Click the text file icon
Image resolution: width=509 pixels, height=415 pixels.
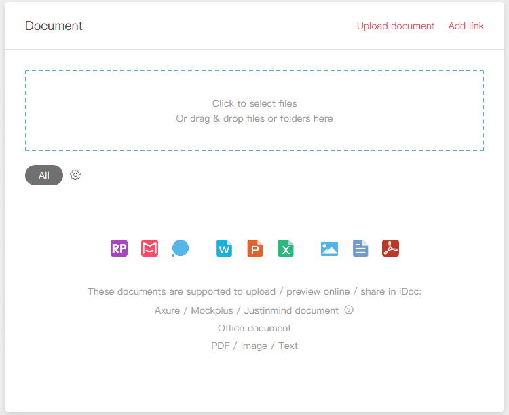pos(360,249)
